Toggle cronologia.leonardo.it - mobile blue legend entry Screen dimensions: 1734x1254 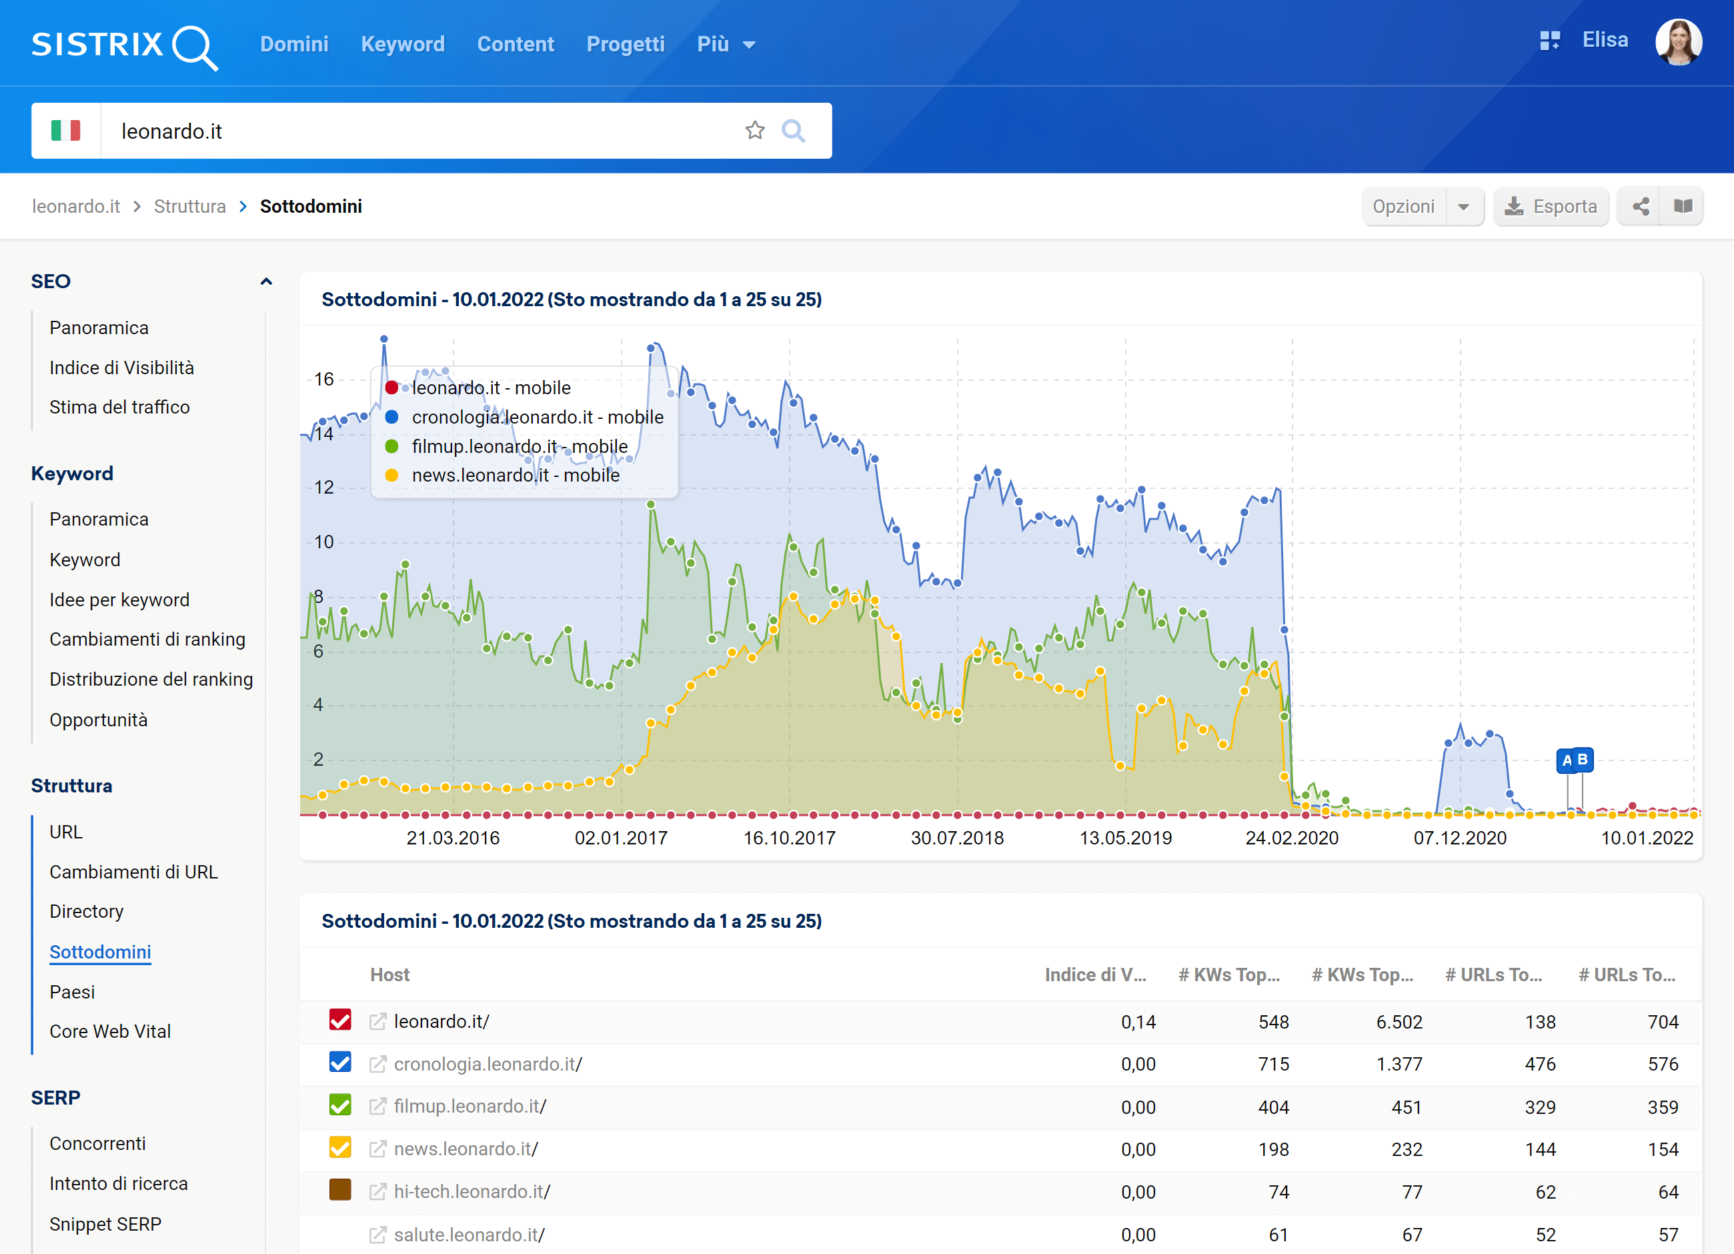[x=524, y=418]
